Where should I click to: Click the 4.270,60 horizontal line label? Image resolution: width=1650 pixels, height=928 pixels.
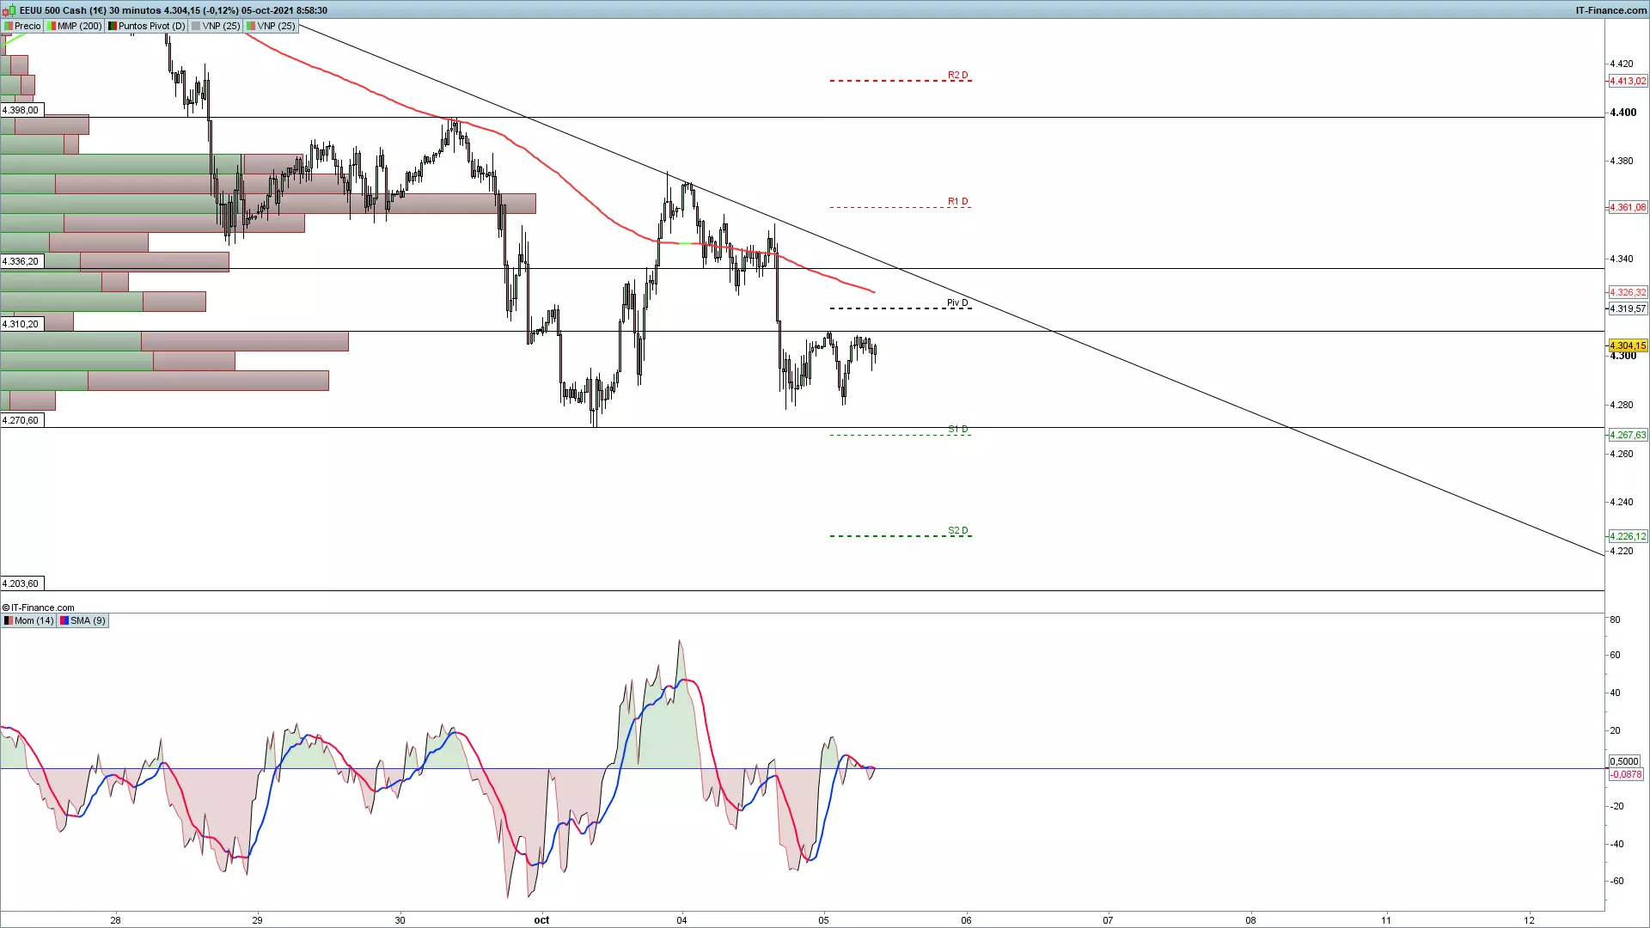21,420
